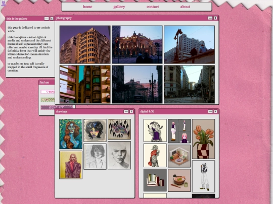Click the 'photography' window title
The image size is (273, 204).
(x=64, y=18)
